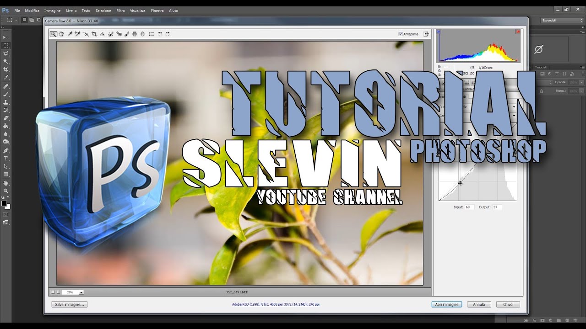Click the Annulla button
This screenshot has height=329, width=586.
point(479,304)
